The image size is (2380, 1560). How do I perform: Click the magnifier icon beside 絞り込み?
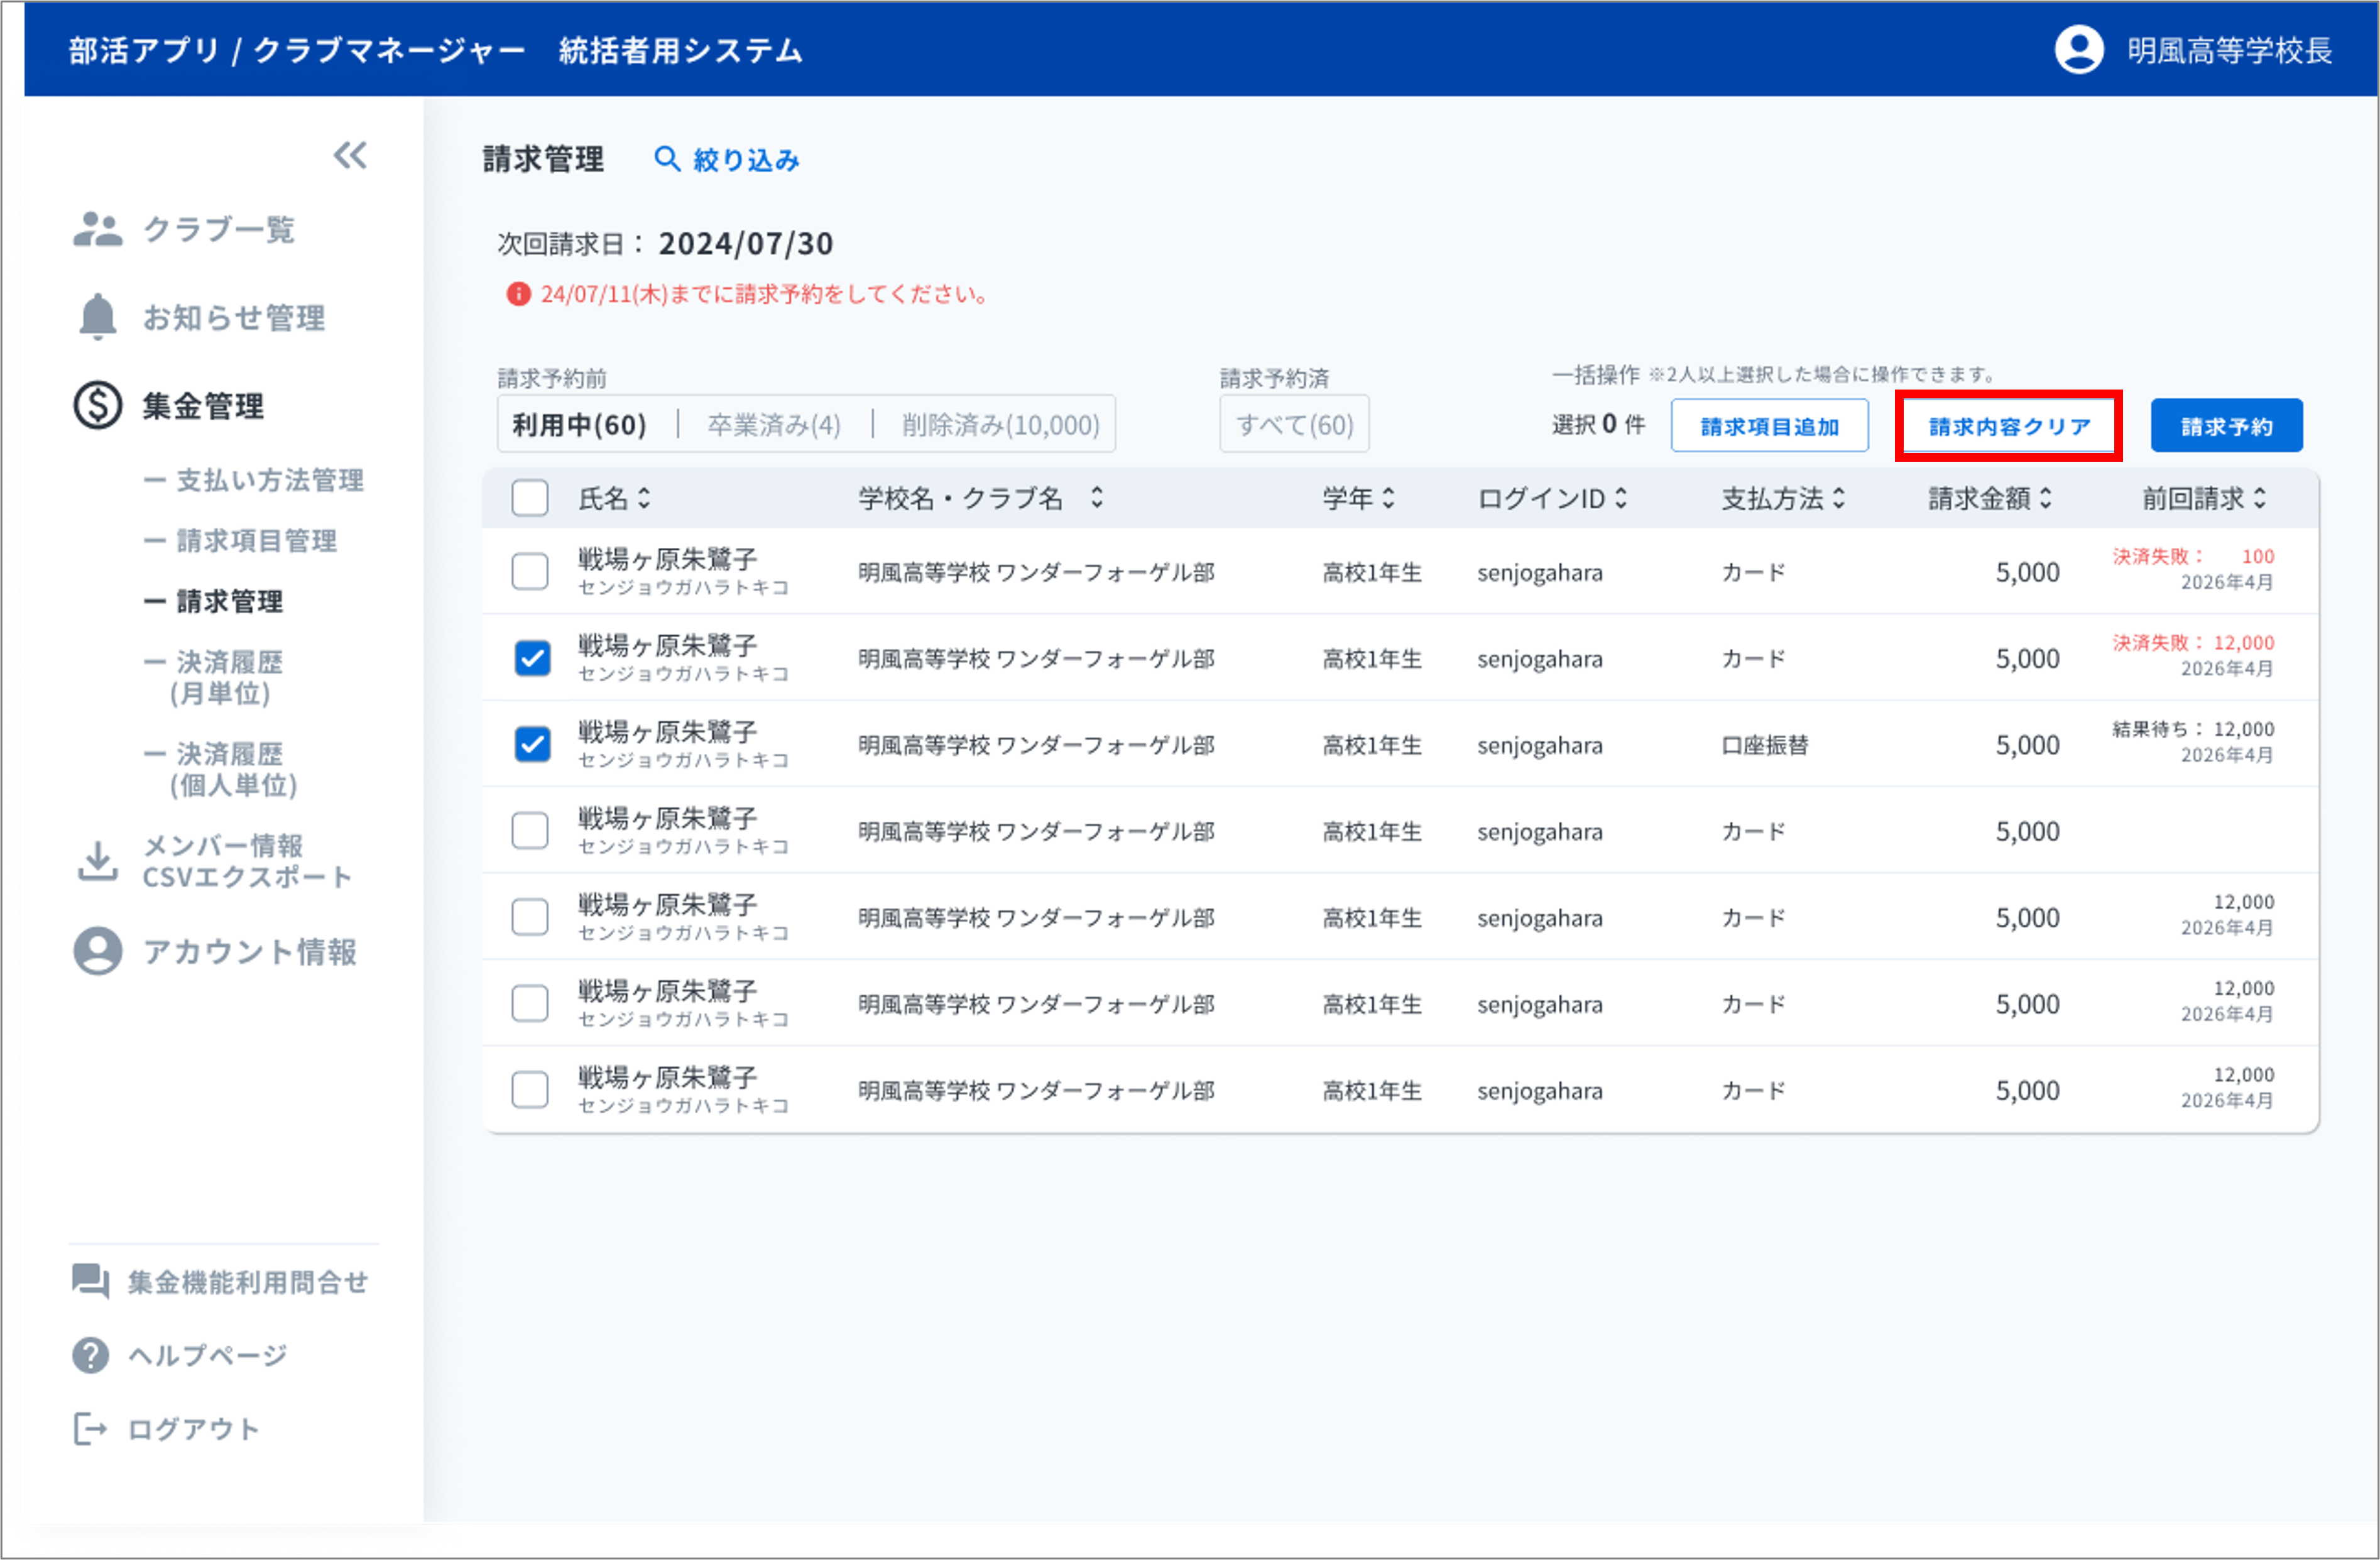point(666,159)
